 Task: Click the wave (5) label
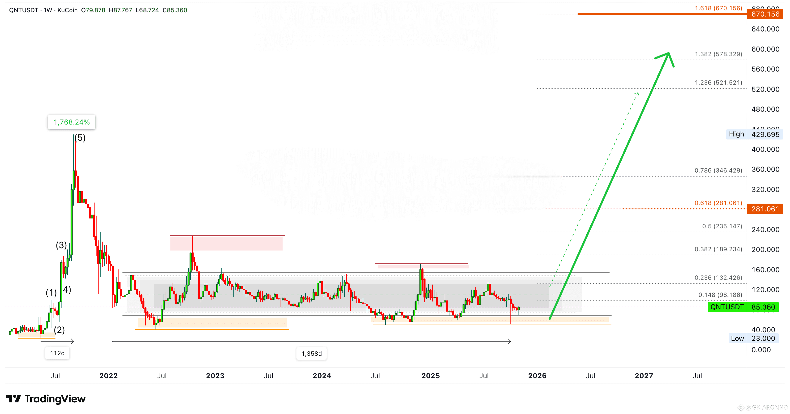pyautogui.click(x=80, y=137)
